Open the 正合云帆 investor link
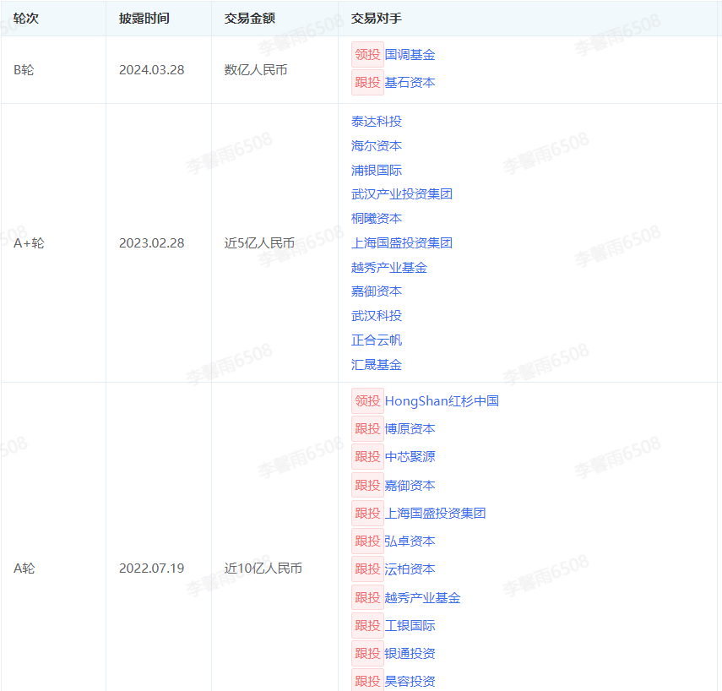Screen dimensions: 722x691 tap(376, 340)
